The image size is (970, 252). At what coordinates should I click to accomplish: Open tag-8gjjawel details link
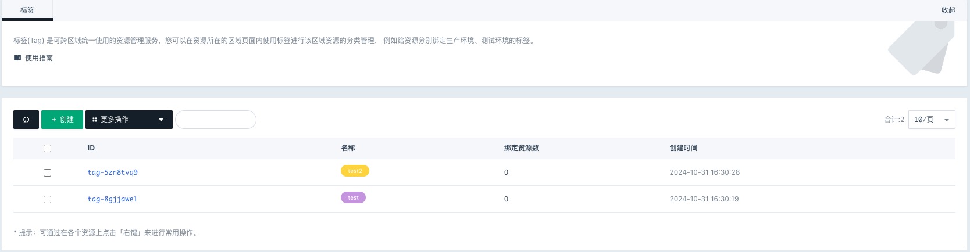tap(113, 199)
